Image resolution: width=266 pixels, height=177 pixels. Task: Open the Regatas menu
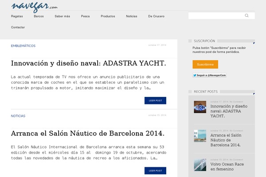tap(17, 16)
